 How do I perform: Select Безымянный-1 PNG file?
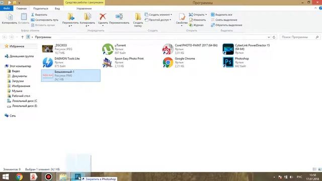71,75
